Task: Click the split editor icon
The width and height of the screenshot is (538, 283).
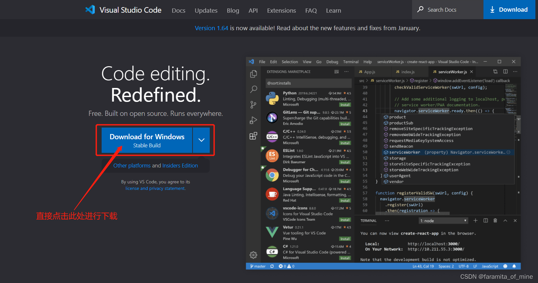Action: click(505, 71)
